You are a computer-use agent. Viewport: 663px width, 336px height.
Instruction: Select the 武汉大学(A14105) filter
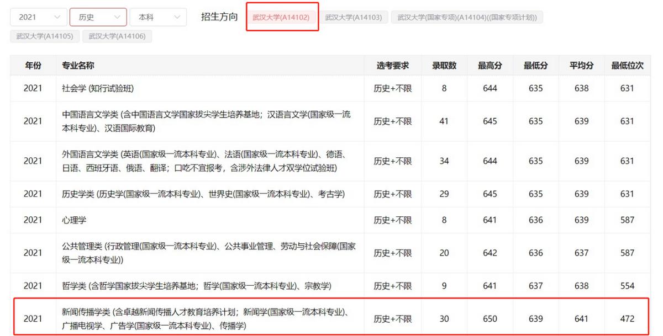pos(45,36)
